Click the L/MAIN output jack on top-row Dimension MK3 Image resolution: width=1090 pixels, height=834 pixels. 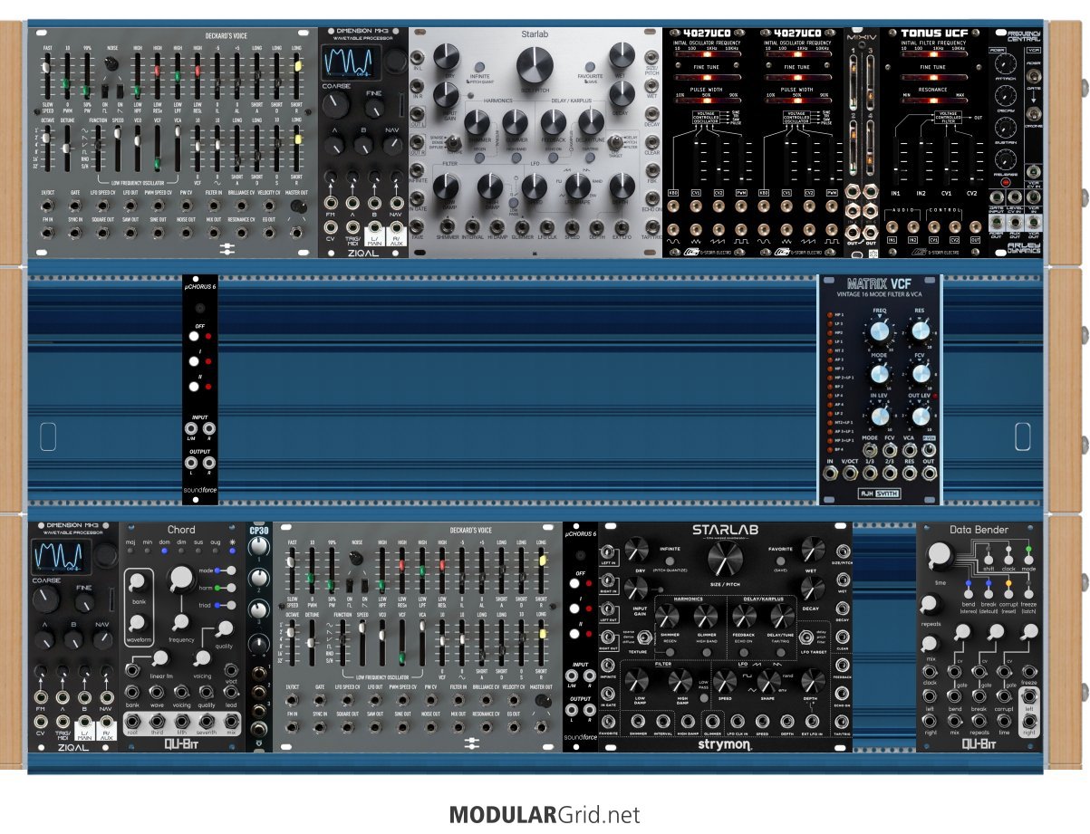coord(373,226)
